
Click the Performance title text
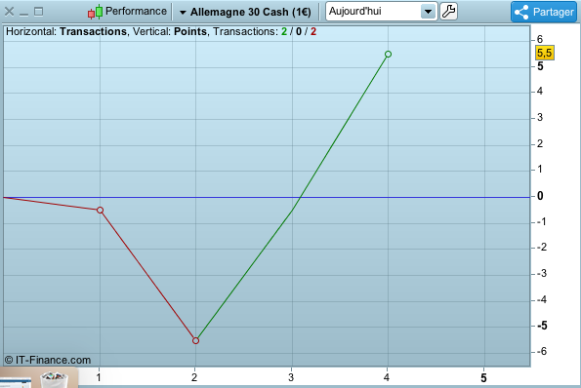[x=136, y=11]
